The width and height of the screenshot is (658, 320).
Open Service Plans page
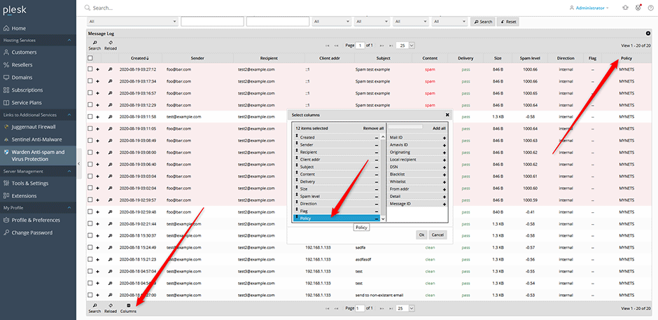pyautogui.click(x=27, y=103)
